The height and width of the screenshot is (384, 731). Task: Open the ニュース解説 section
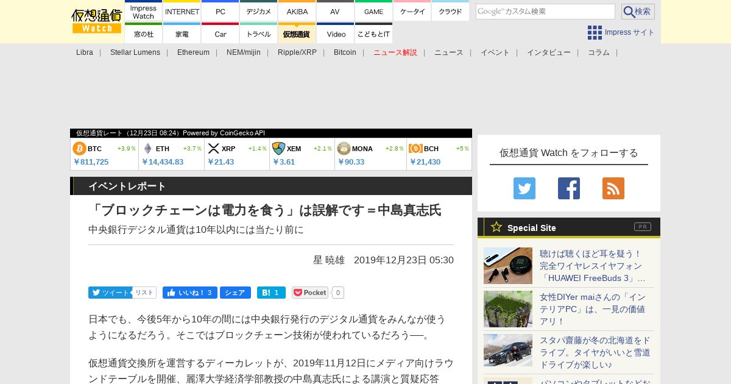(x=395, y=52)
